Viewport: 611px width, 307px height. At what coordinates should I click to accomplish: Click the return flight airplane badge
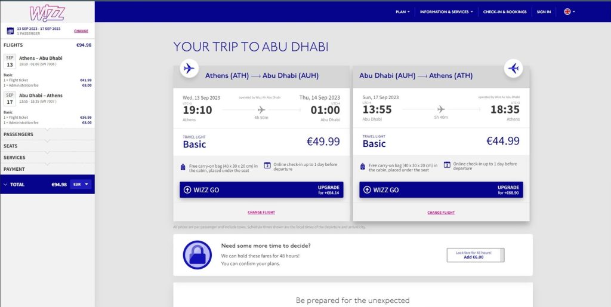click(x=513, y=68)
